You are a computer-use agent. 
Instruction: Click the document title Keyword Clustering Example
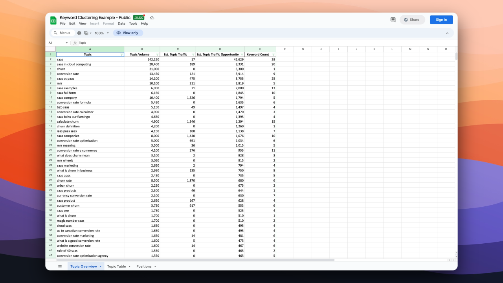(x=95, y=18)
